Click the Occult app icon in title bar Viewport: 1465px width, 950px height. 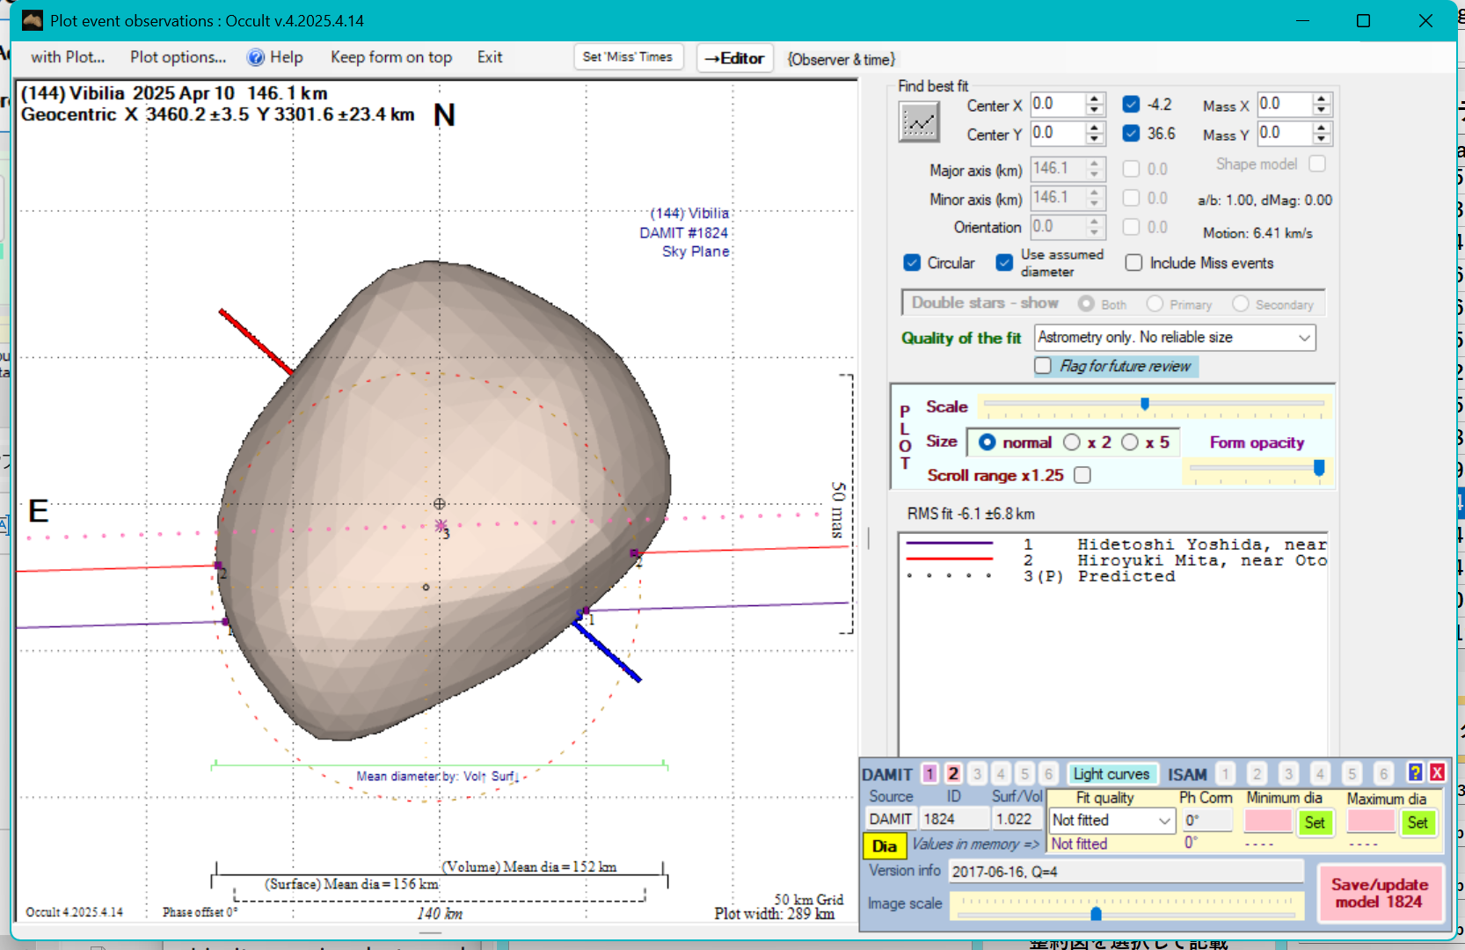click(33, 20)
